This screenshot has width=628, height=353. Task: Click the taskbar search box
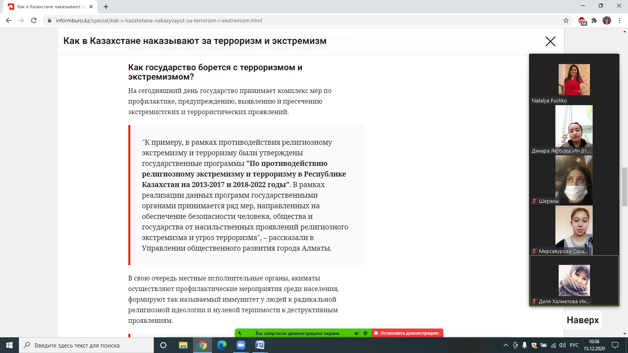(86, 345)
